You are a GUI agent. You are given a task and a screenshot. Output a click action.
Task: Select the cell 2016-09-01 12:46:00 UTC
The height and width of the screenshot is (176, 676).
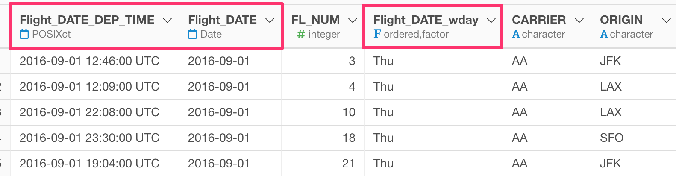coord(95,61)
